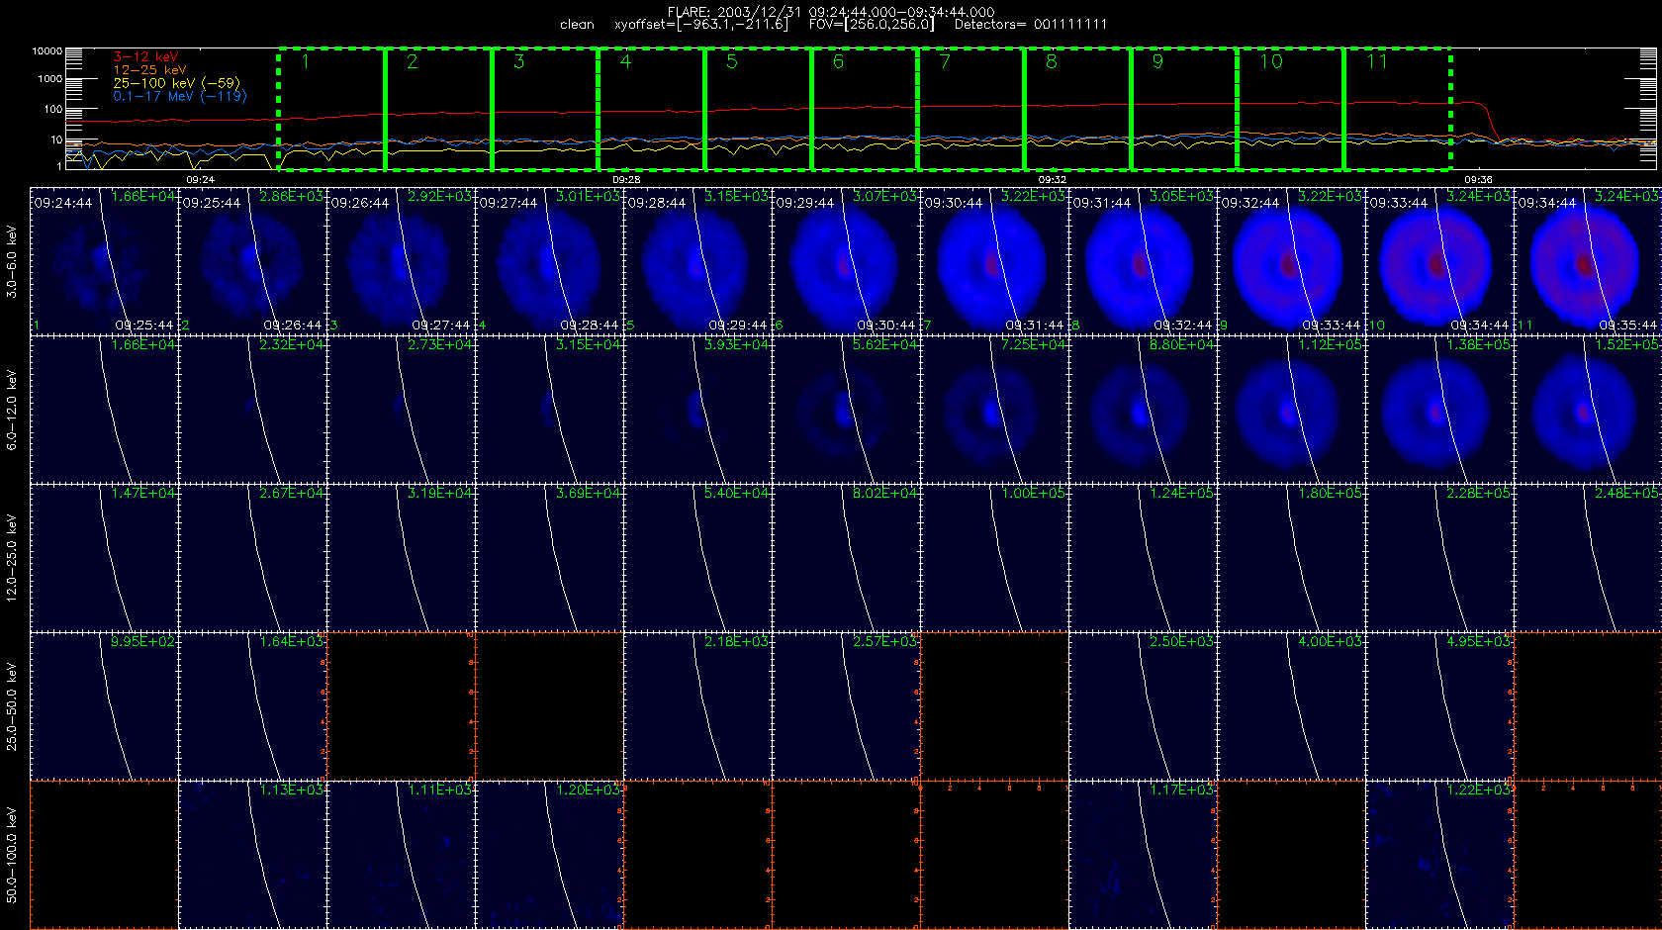The width and height of the screenshot is (1662, 930).
Task: Click the '1.00E+05' peak value label
Action: pos(1034,494)
